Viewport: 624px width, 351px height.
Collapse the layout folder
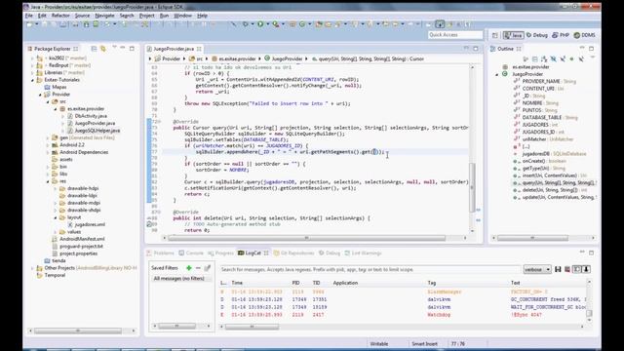coord(56,217)
